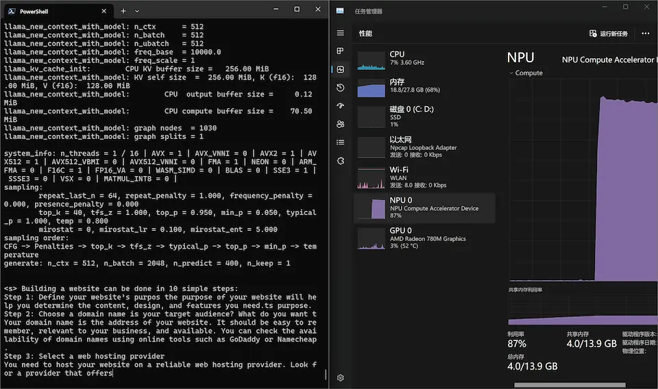Select the GPU 0 AMD Radeon 780M entry
Image resolution: width=658 pixels, height=389 pixels.
click(425, 238)
